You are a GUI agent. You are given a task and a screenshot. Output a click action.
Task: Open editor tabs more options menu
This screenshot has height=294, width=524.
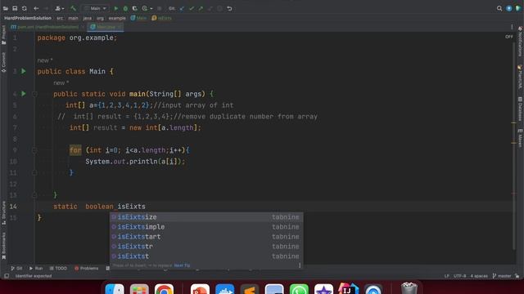point(512,27)
